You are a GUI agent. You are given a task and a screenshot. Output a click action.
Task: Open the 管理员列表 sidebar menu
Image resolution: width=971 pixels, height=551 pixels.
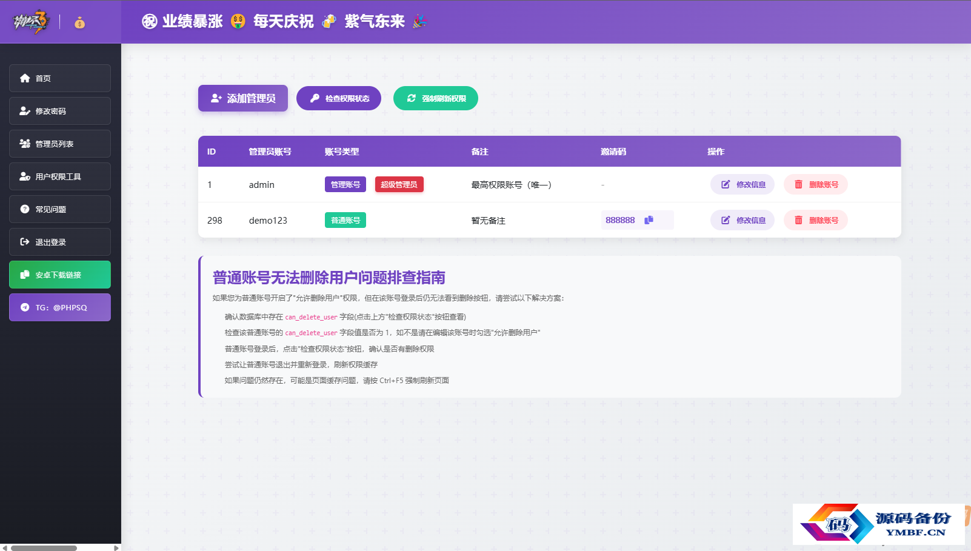pos(60,144)
